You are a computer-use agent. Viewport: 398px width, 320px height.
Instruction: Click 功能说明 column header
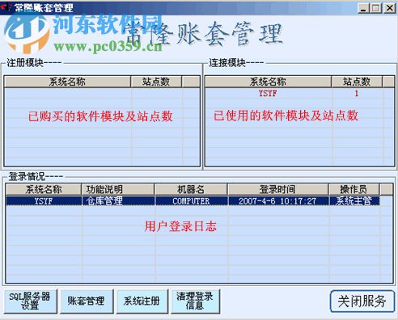118,189
